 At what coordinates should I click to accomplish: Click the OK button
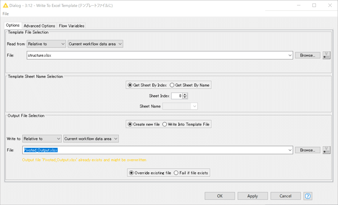tap(220, 196)
